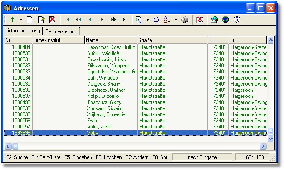This screenshot has height=170, width=284.
Task: Click the A-Z sort icon
Action: pyautogui.click(x=167, y=20)
